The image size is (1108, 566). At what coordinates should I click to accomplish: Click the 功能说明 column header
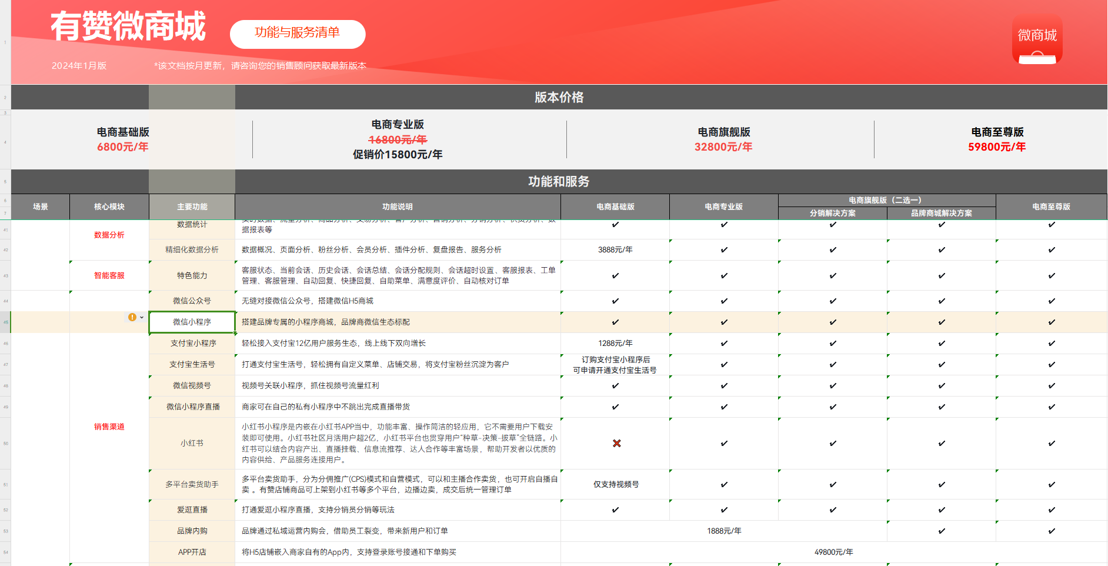tap(398, 207)
